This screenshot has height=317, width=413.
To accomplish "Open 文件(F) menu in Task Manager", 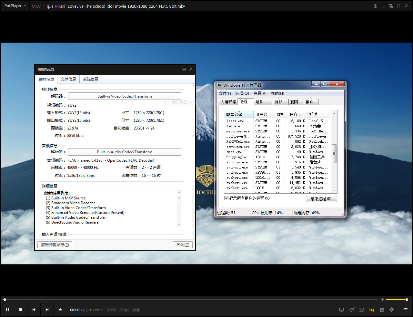I will [225, 93].
